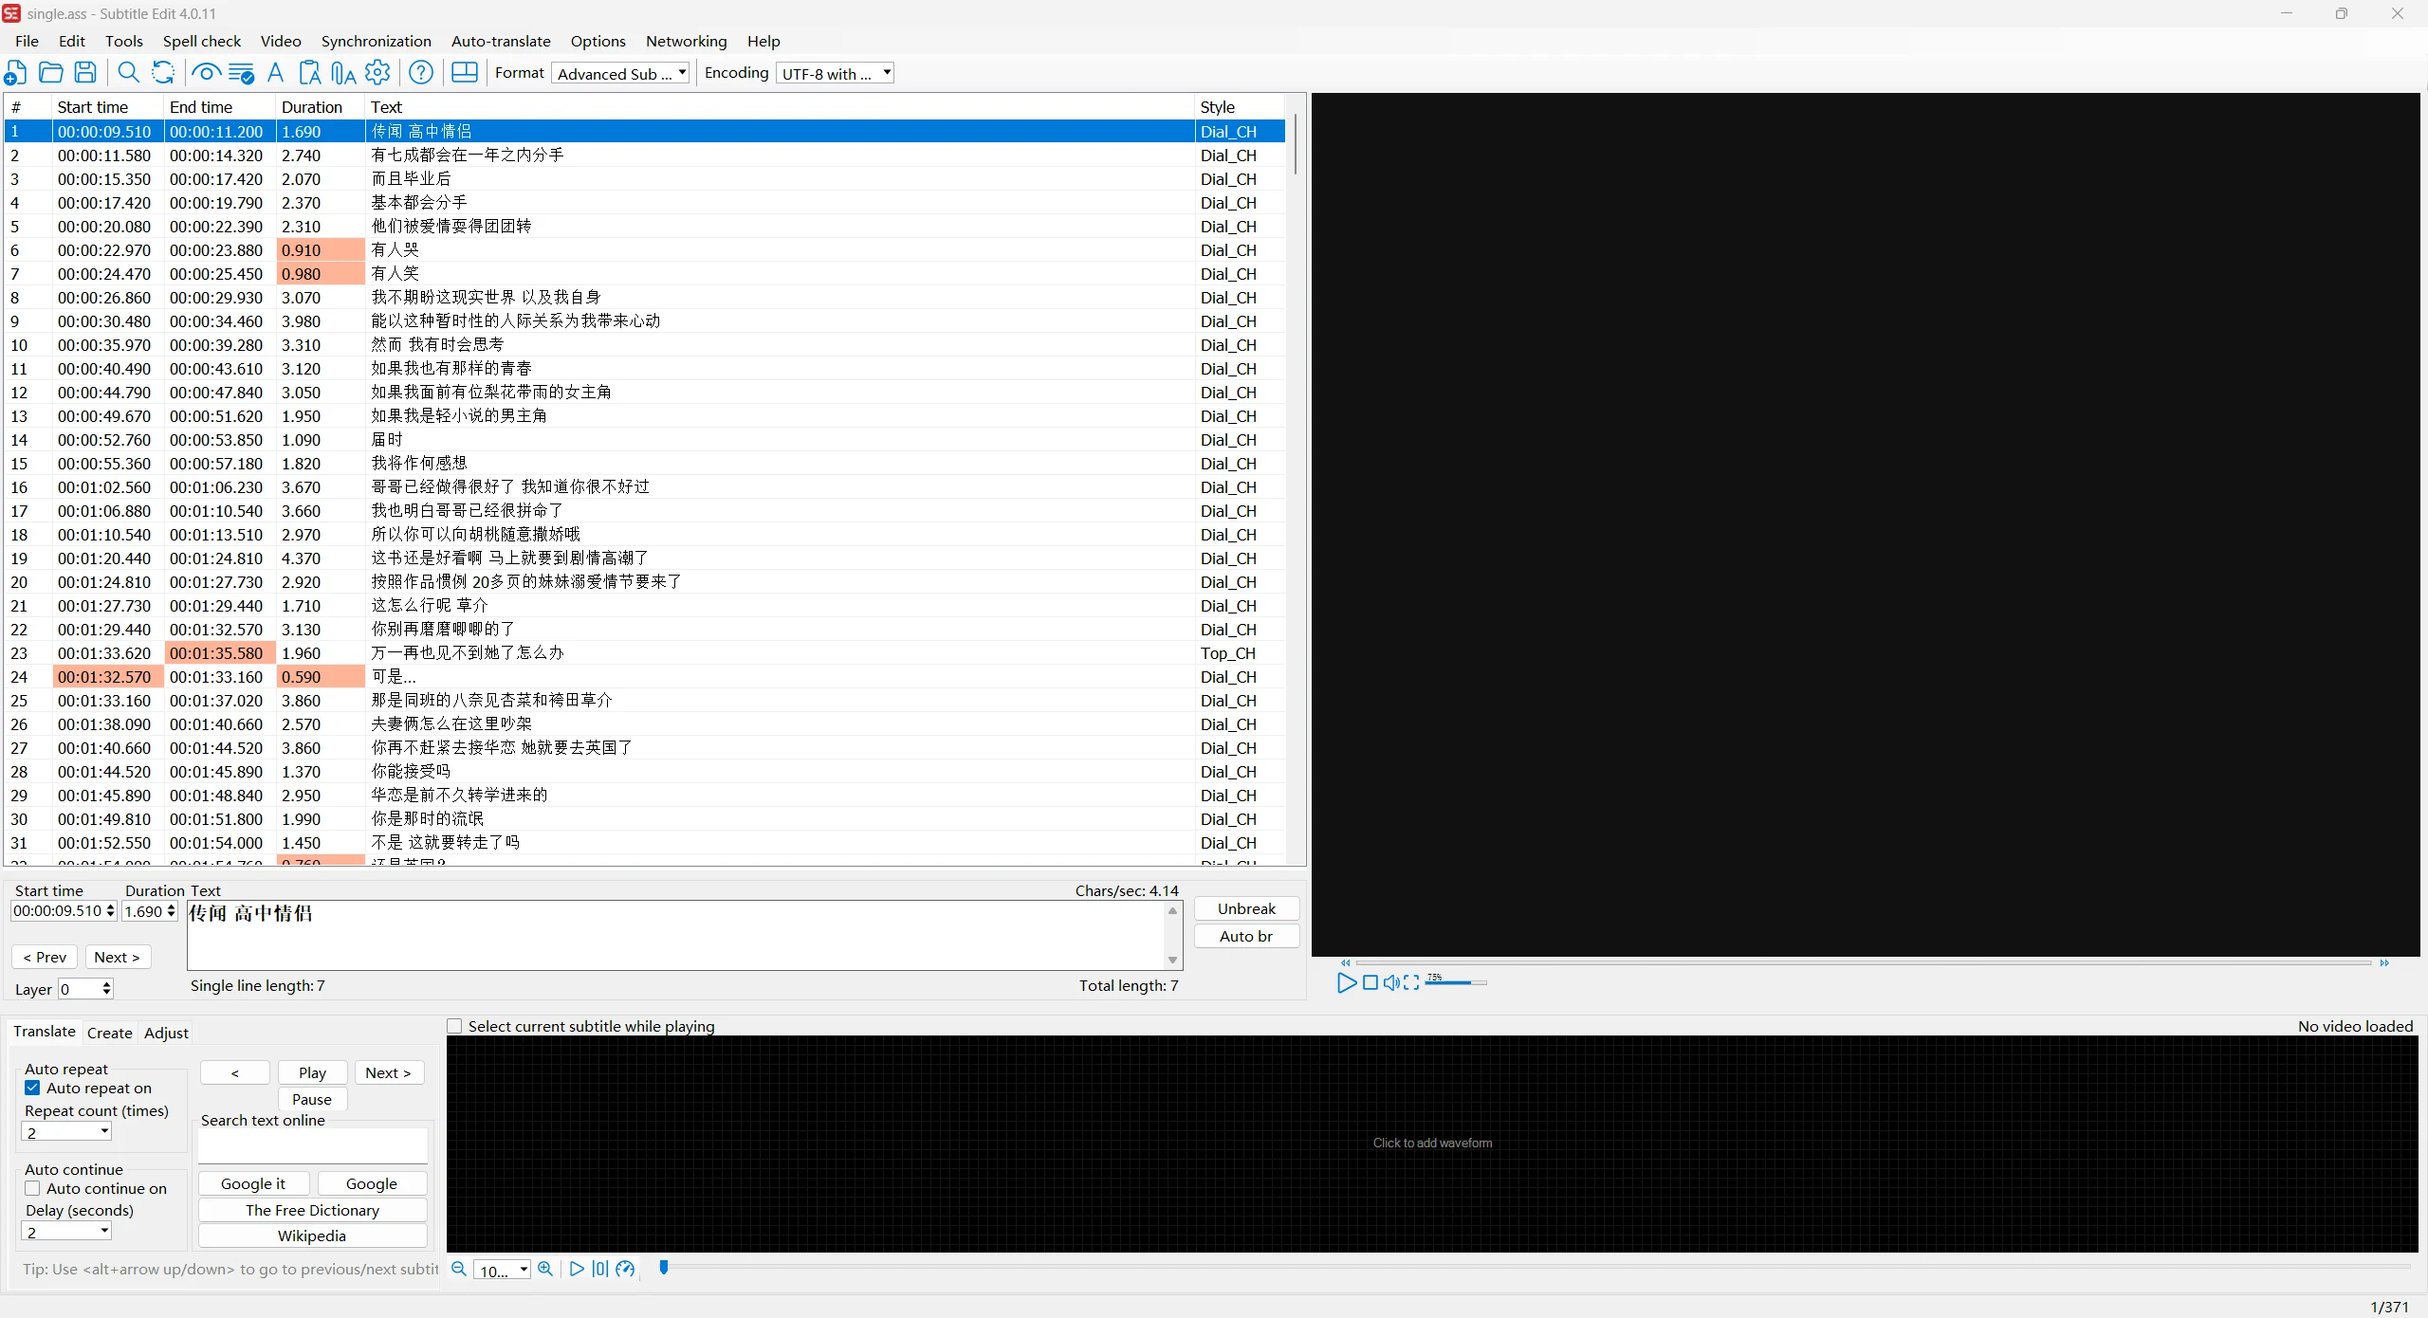Click the New subtitle file icon
This screenshot has height=1318, width=2428.
(16, 73)
